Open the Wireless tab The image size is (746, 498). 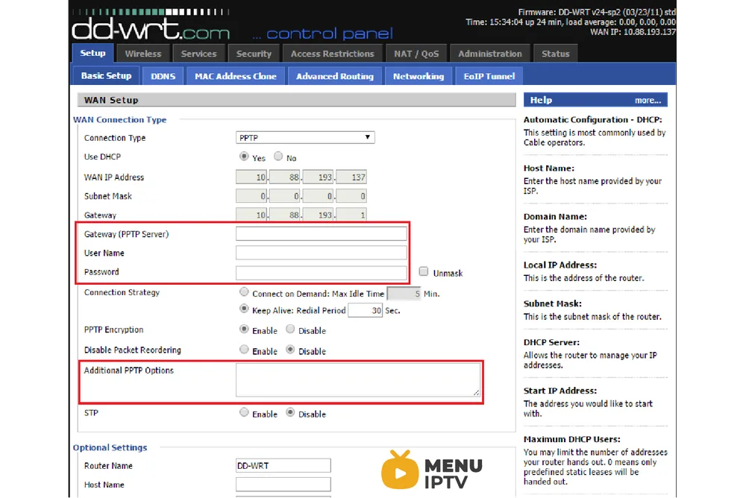coord(143,54)
